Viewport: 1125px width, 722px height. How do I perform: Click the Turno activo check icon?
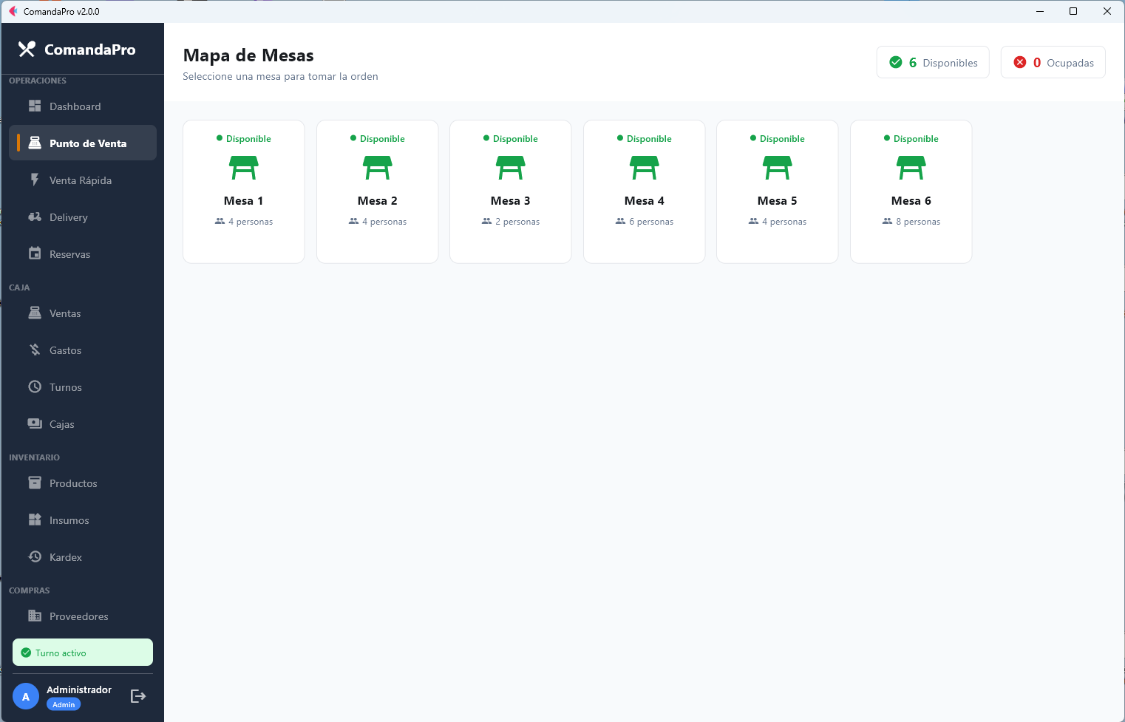click(x=26, y=653)
